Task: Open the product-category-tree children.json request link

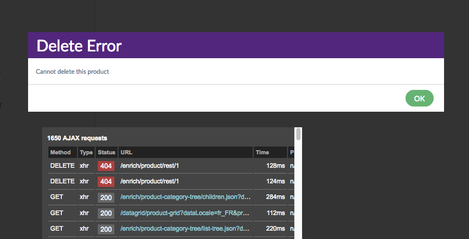Action: tap(186, 197)
